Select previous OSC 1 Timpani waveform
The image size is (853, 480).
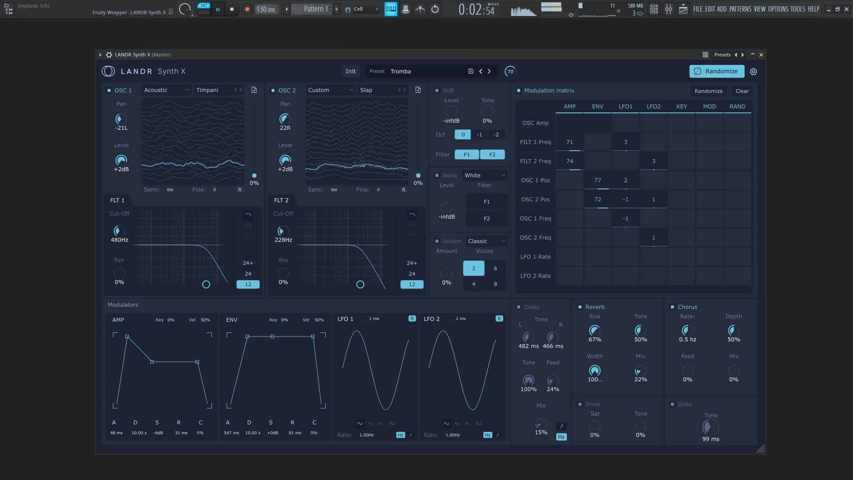(235, 90)
